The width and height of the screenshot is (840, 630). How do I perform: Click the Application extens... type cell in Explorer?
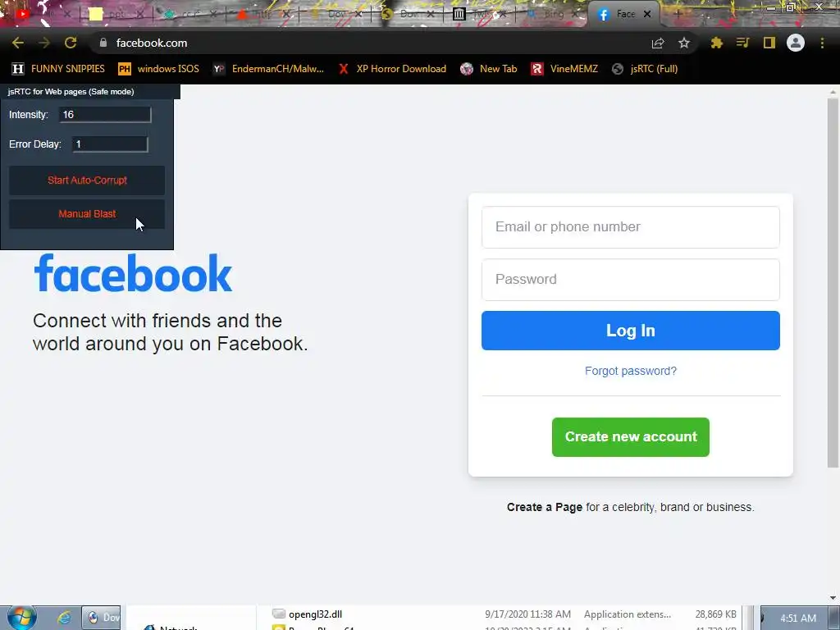[628, 614]
